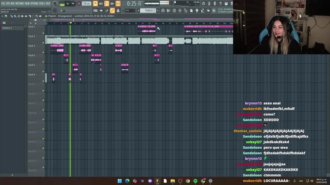Open the tempo tapper icon
Screen dimensions: 330x185
[x=203, y=11]
